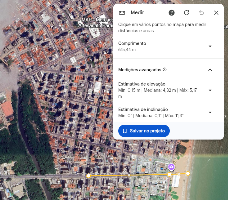Screen dimensions: 228x200
Task: Click the Comprimento label
Action: pyautogui.click(x=132, y=43)
